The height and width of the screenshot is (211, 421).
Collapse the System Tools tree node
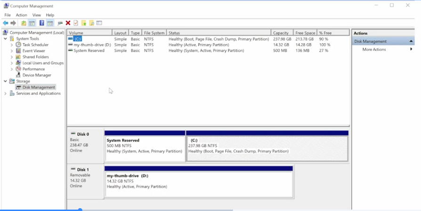click(5, 39)
